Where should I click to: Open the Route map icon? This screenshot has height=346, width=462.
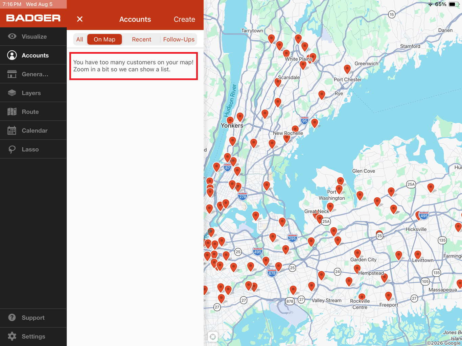tap(12, 112)
